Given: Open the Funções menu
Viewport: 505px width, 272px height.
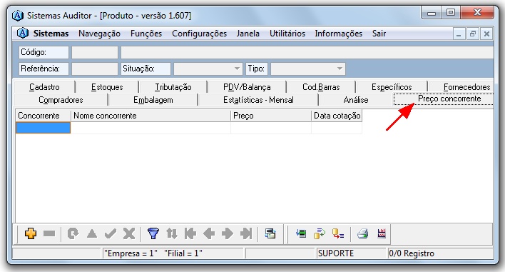Looking at the screenshot, I should 146,34.
